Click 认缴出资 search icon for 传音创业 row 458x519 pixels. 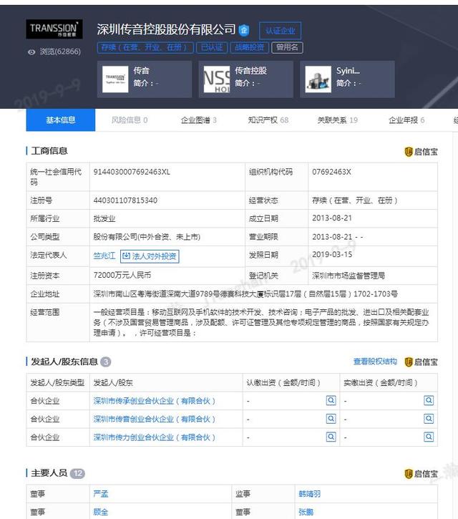click(331, 419)
